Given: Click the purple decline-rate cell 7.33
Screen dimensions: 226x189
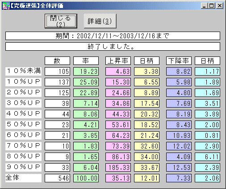Looking at the screenshot, I should (x=179, y=178).
